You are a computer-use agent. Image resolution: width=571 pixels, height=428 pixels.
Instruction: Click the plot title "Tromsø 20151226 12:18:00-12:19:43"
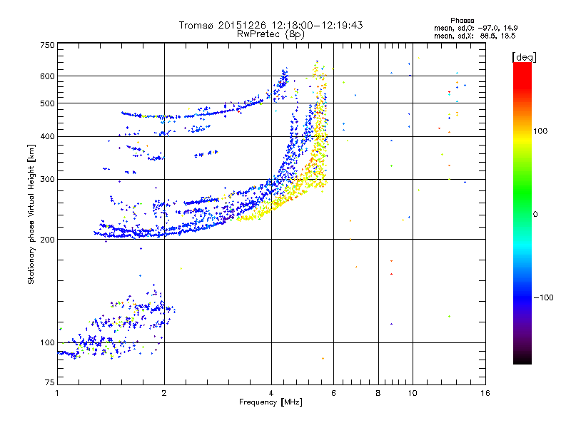(x=271, y=25)
